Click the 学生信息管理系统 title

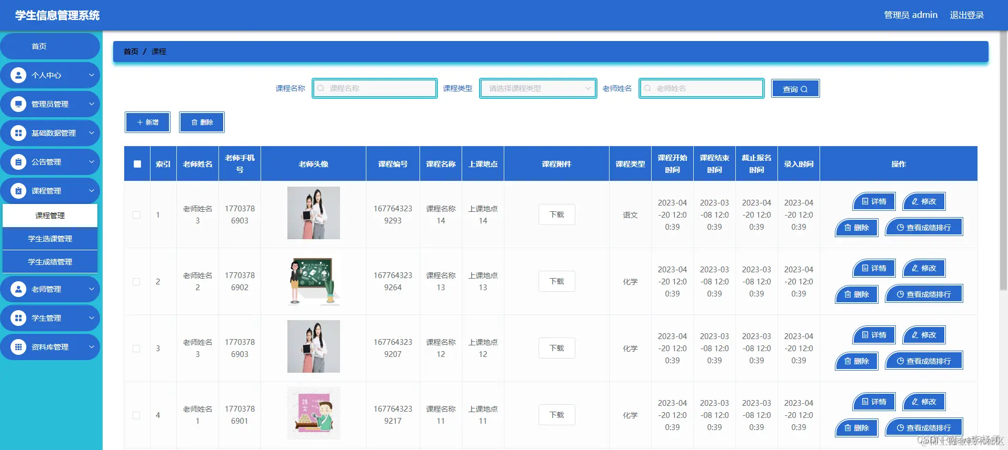[x=57, y=15]
